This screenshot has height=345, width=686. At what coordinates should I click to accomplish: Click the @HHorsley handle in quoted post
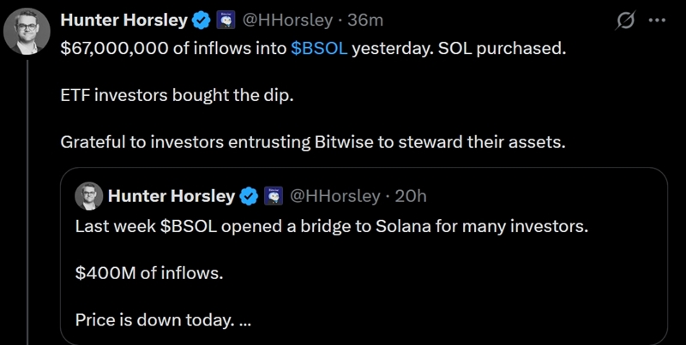(335, 196)
